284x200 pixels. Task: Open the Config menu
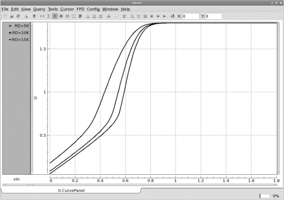click(93, 9)
